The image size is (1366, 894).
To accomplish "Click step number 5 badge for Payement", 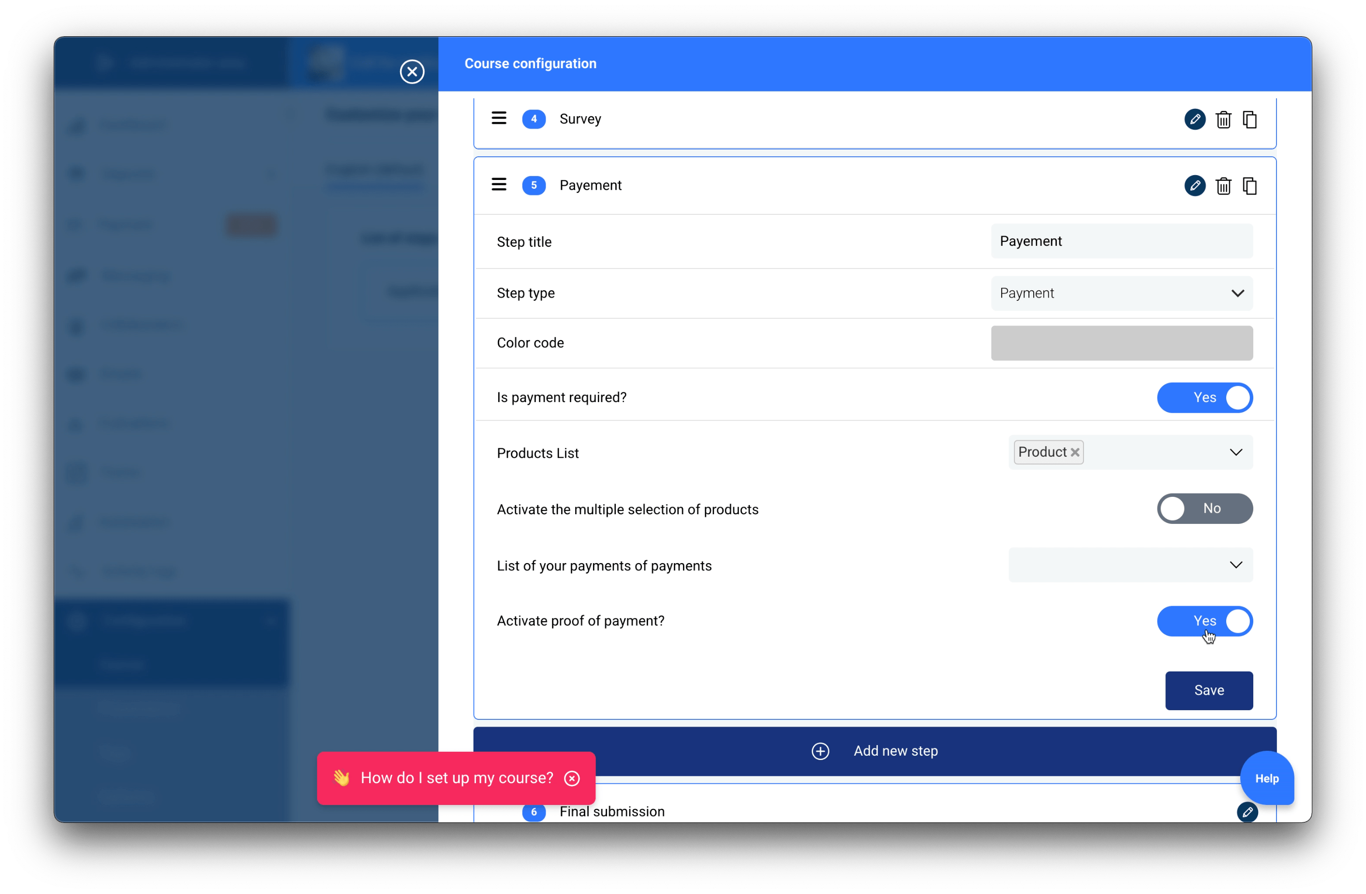I will [533, 185].
